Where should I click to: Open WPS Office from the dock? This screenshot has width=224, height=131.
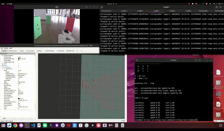(69, 125)
